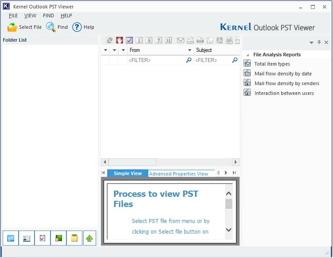Screen dimensions: 333x258
Task: Select the 1-day view icon
Action: 139,40
